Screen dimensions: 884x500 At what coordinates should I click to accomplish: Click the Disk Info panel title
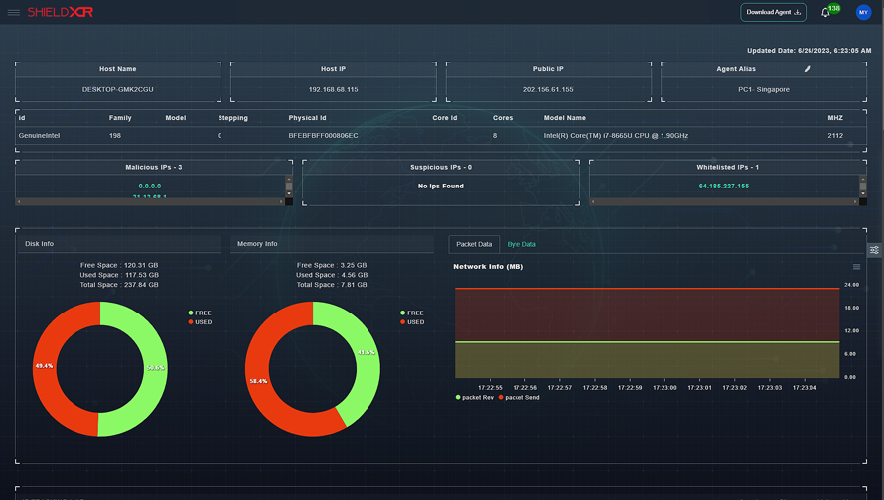point(40,244)
